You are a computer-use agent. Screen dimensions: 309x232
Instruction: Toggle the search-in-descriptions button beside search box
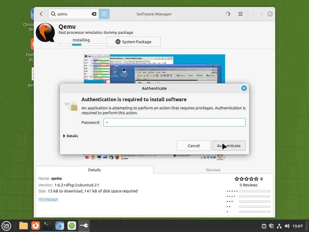pos(104,14)
